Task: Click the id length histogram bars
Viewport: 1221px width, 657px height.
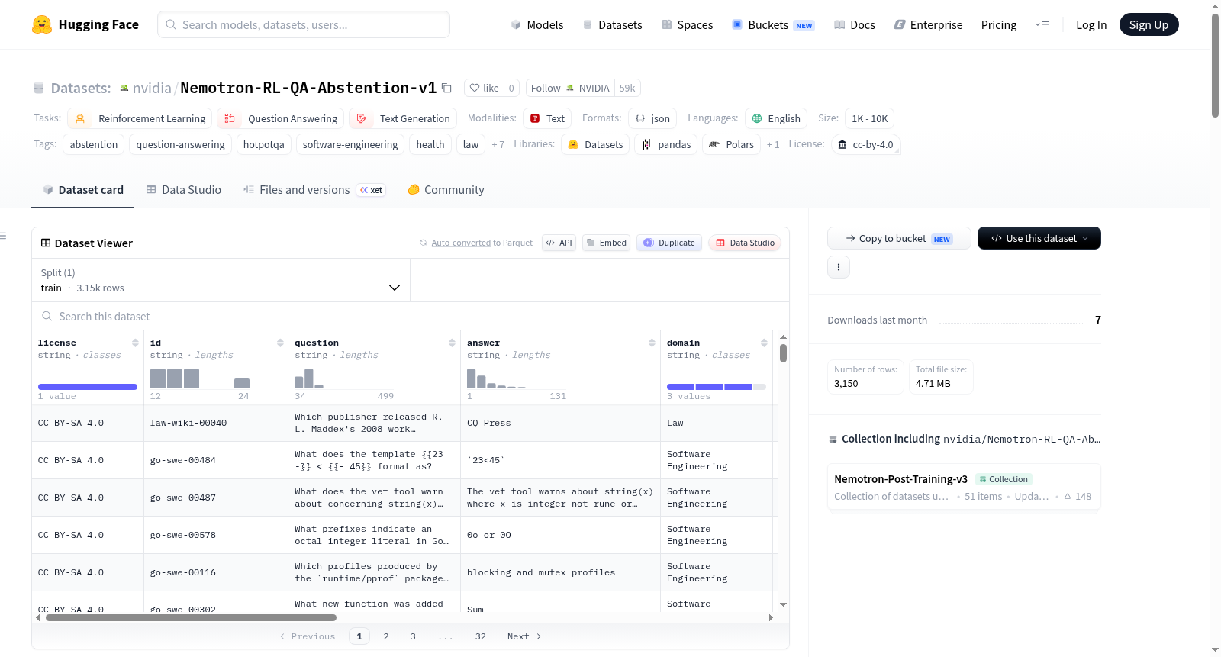Action: click(x=200, y=378)
